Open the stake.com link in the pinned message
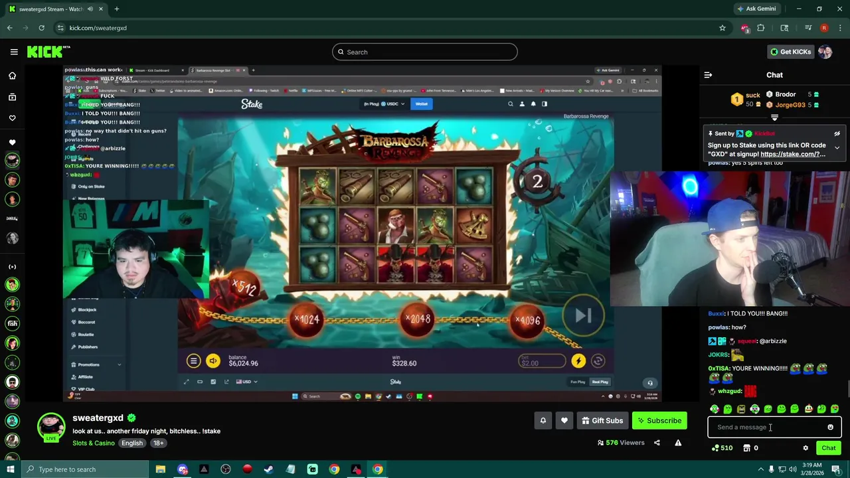 pyautogui.click(x=793, y=154)
